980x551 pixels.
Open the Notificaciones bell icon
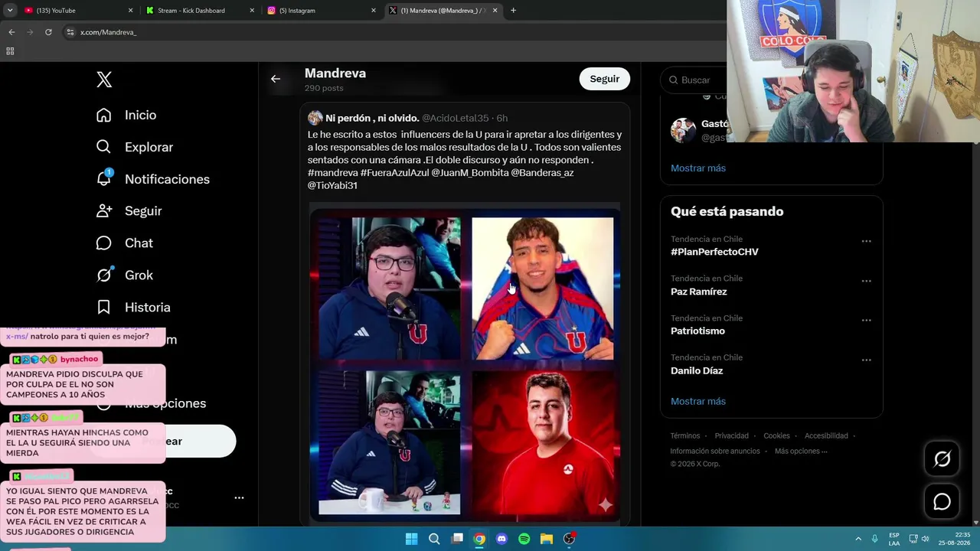click(x=104, y=178)
